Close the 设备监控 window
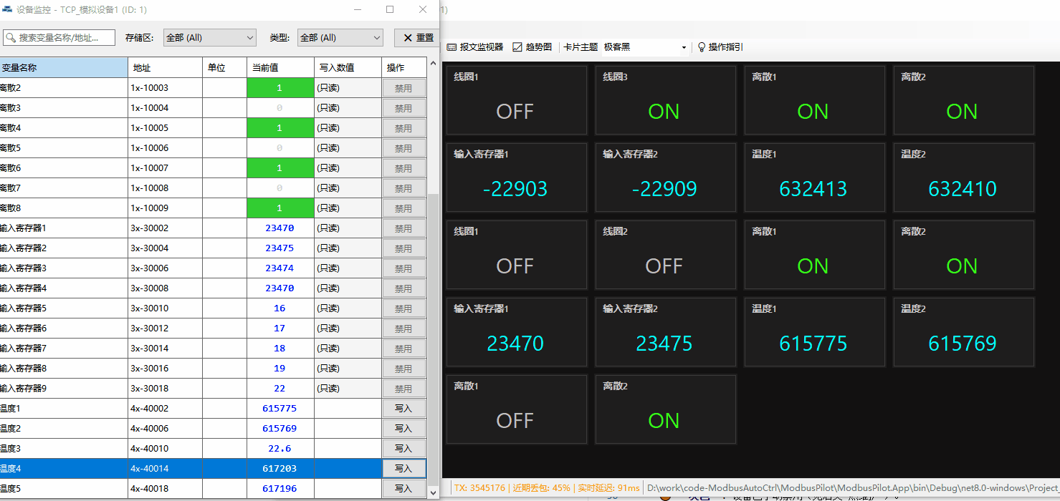The height and width of the screenshot is (501, 1060). pos(423,10)
